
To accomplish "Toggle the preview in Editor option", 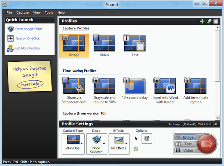I will (x=147, y=138).
